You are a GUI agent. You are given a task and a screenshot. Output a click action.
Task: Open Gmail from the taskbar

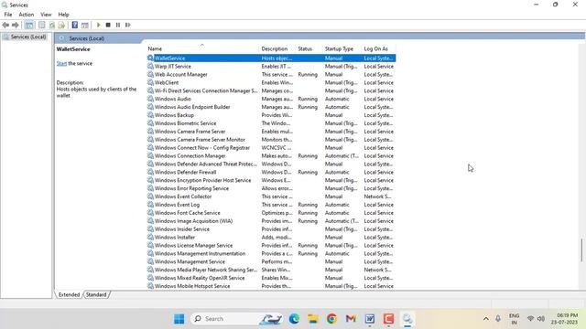pyautogui.click(x=351, y=319)
